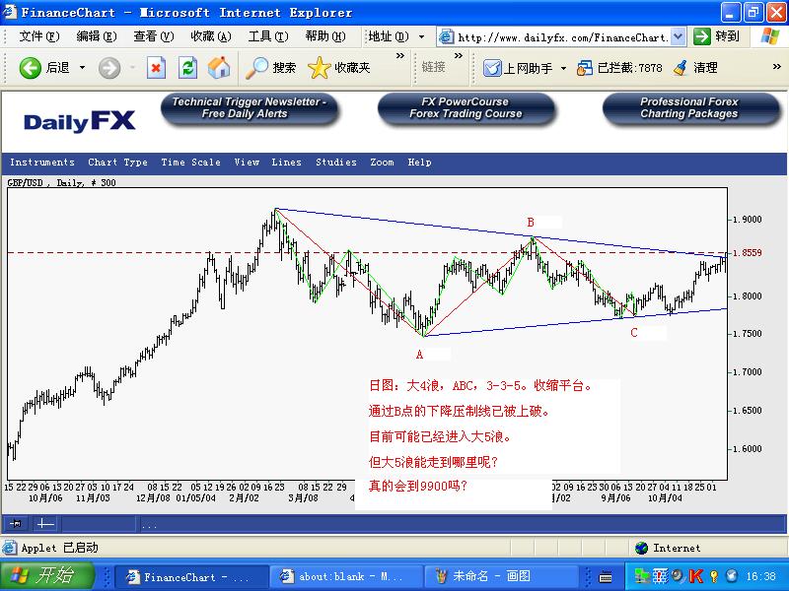Screen dimensions: 789x591
Task: Click the IE Back arrow button
Action: [x=30, y=67]
